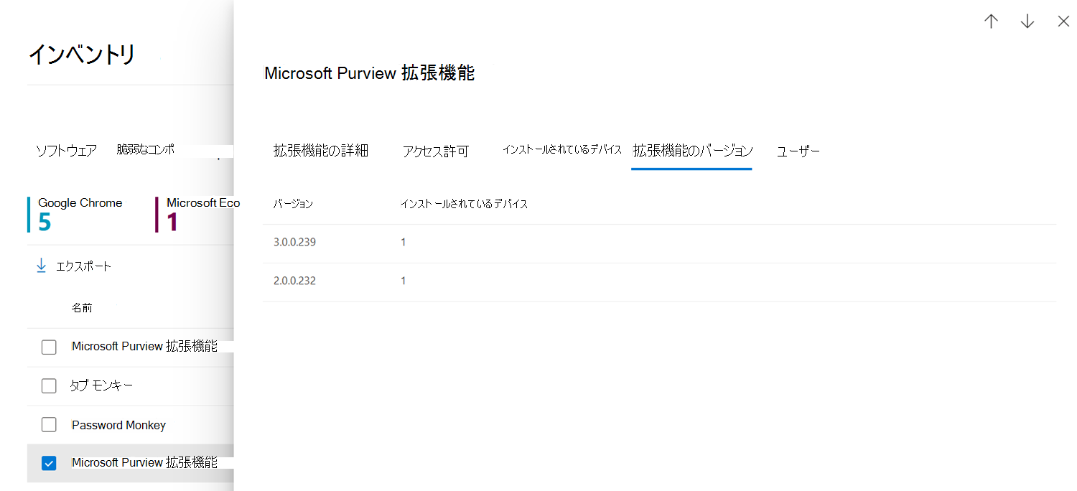The height and width of the screenshot is (491, 1077).
Task: Go to previous item with up arrow
Action: [992, 22]
